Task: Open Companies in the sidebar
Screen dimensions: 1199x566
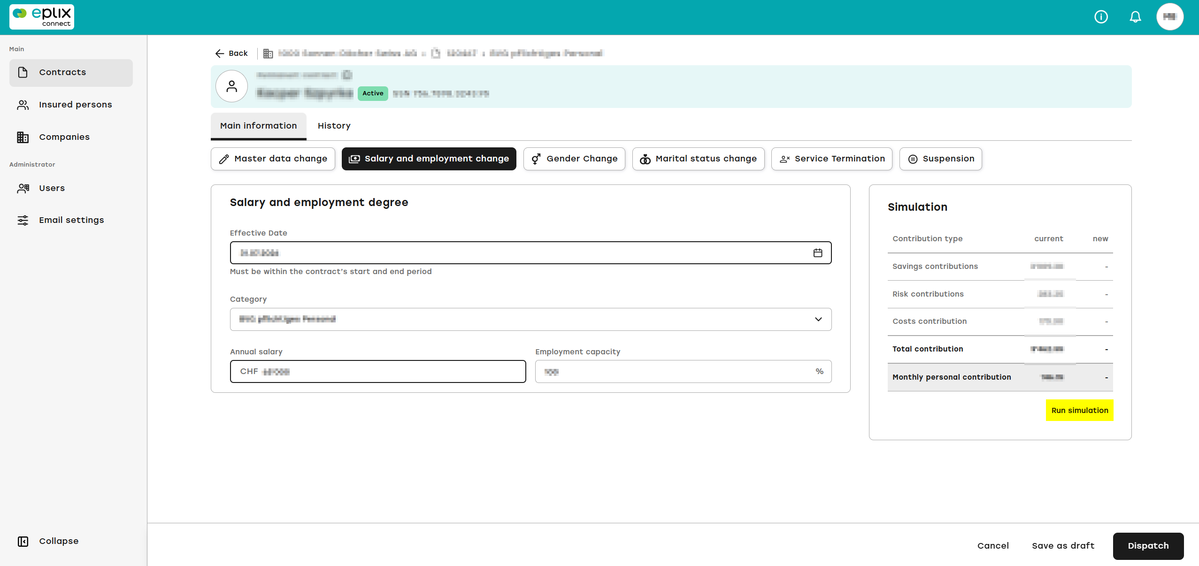Action: (x=71, y=137)
